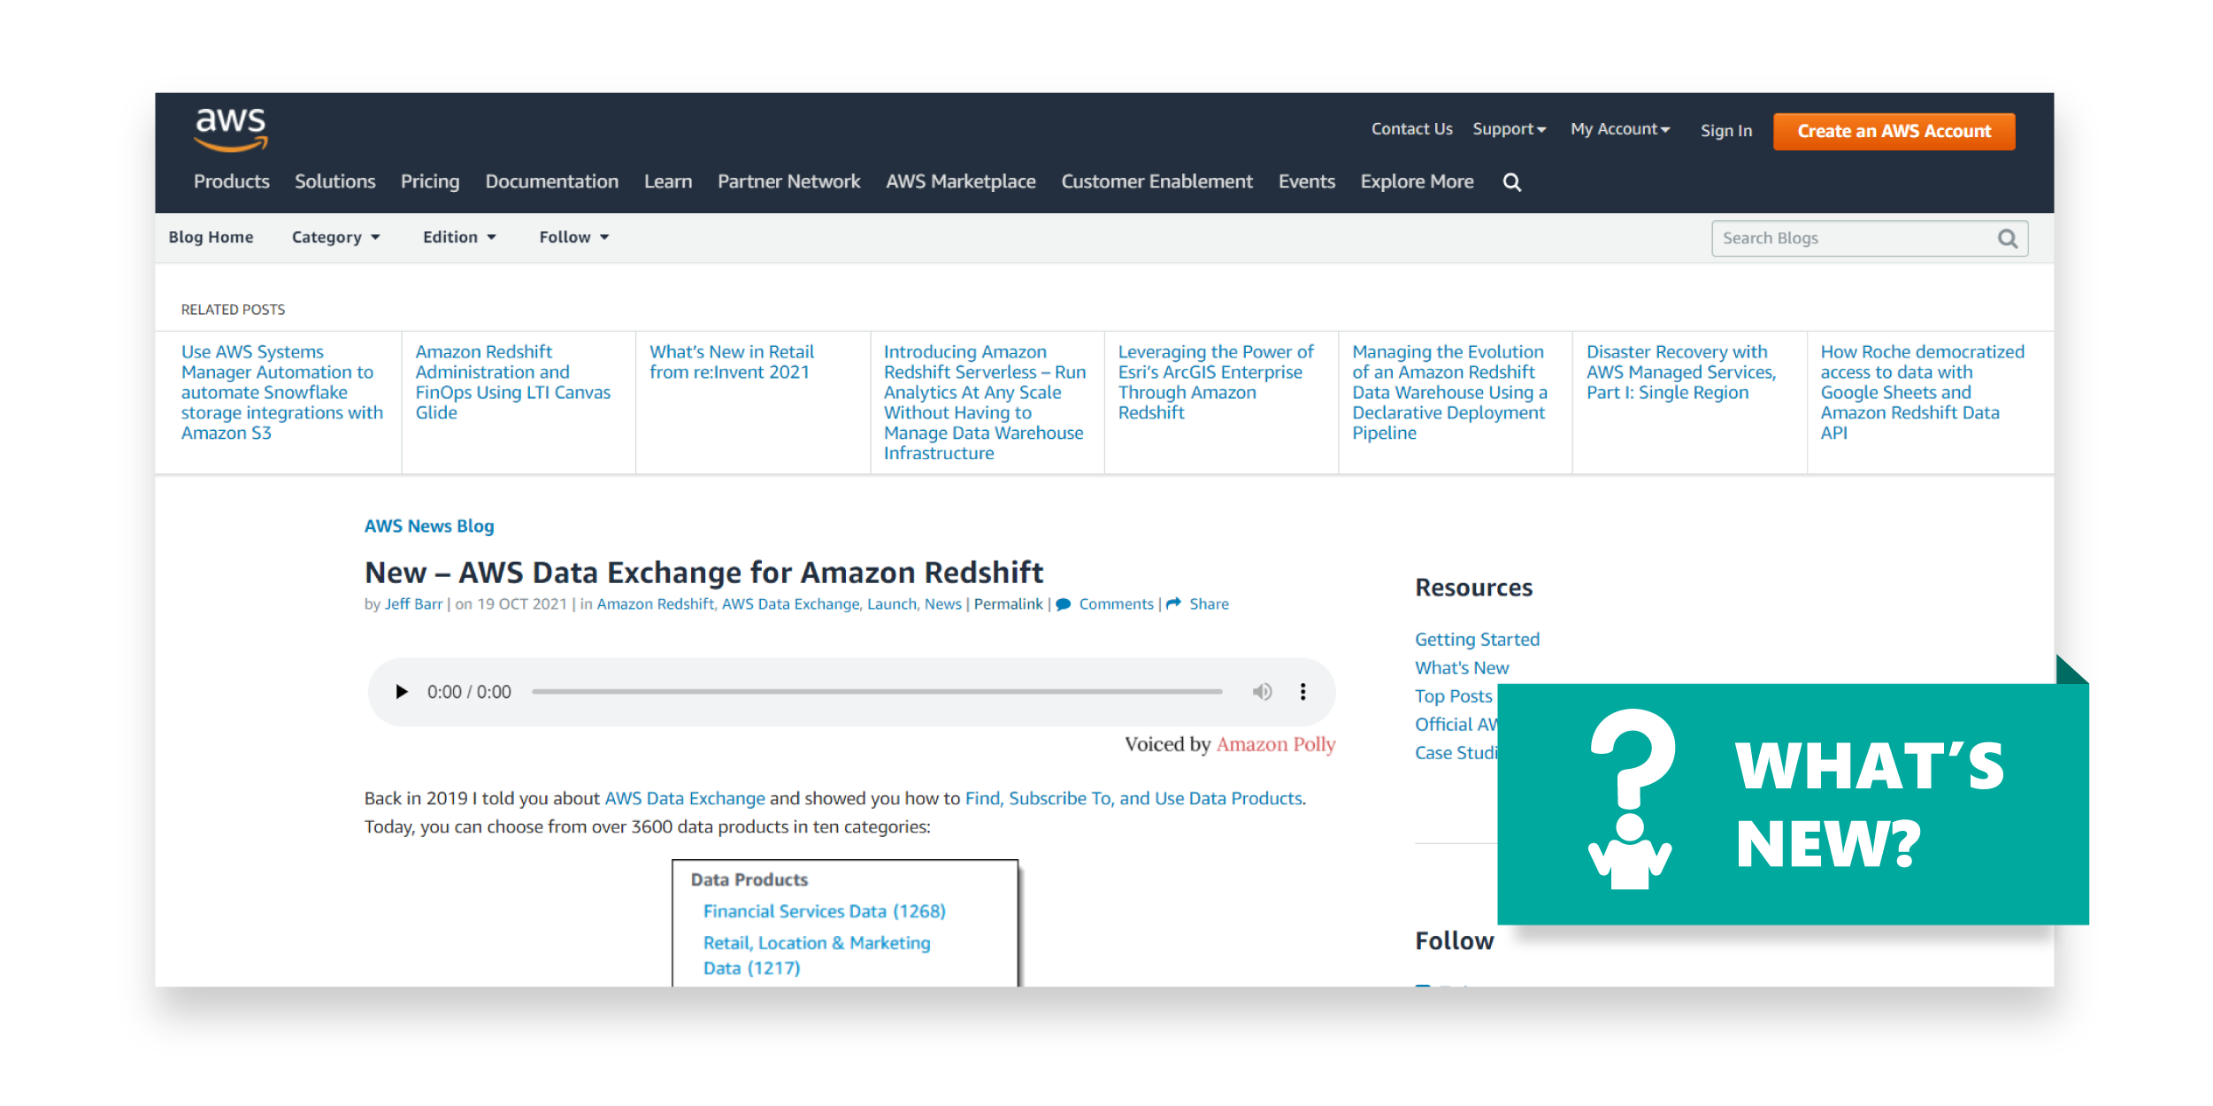Viewport: 2213px width, 1106px height.
Task: Click the Share link text
Action: click(x=1209, y=604)
